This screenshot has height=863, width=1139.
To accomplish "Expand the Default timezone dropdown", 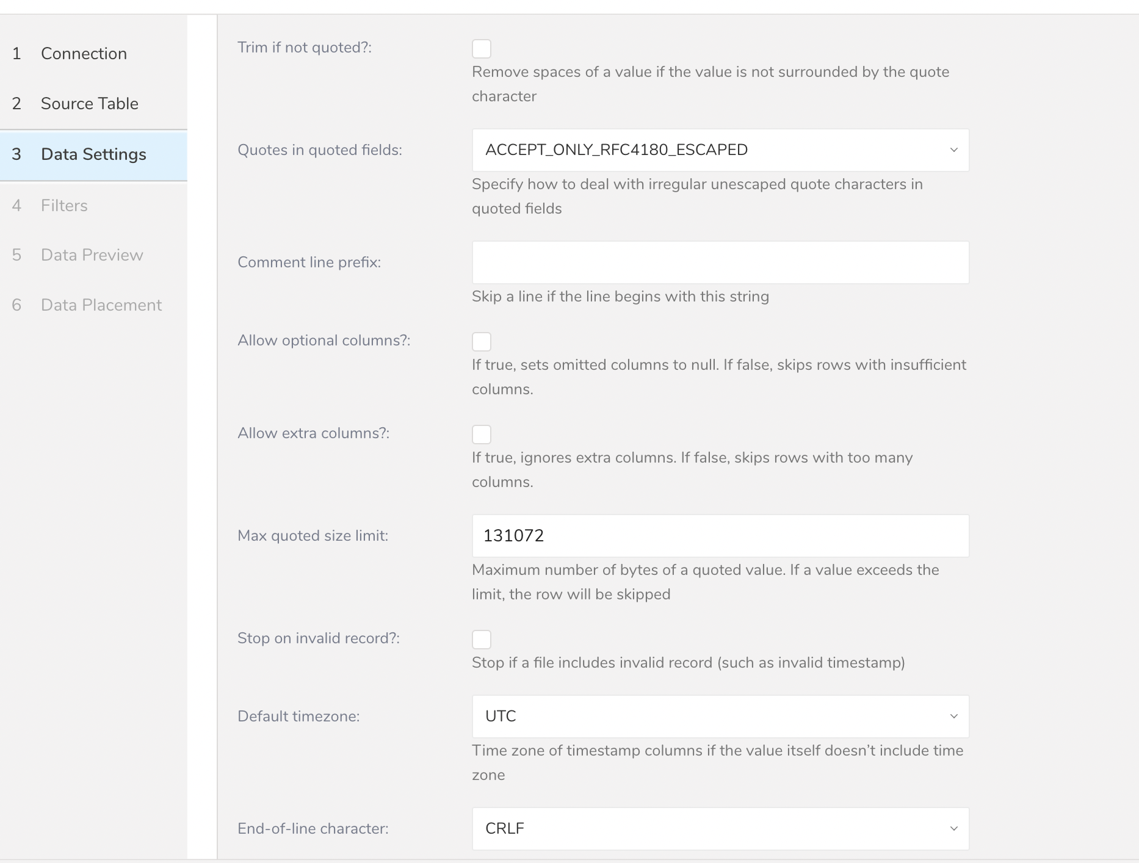I will pyautogui.click(x=720, y=717).
